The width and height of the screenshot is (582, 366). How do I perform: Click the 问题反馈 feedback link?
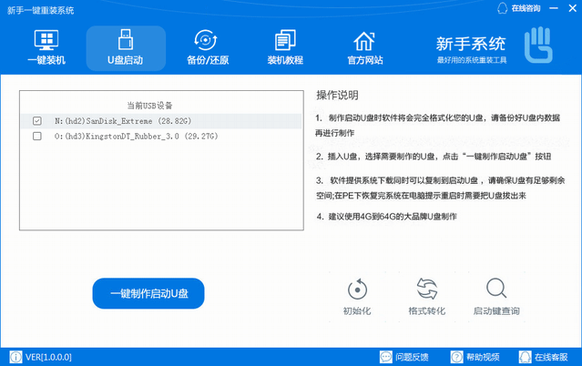404,357
